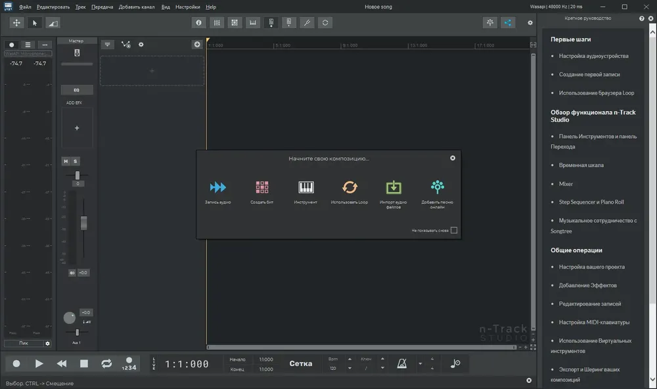Toggle the master M mute button

(66, 161)
